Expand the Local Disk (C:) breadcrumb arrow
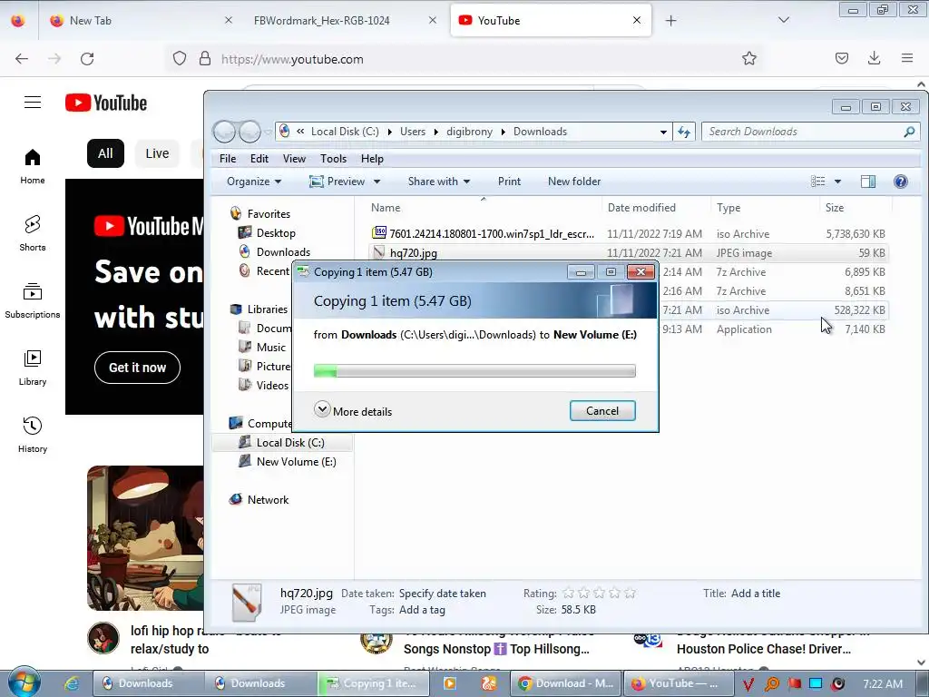The image size is (929, 697). tap(390, 132)
